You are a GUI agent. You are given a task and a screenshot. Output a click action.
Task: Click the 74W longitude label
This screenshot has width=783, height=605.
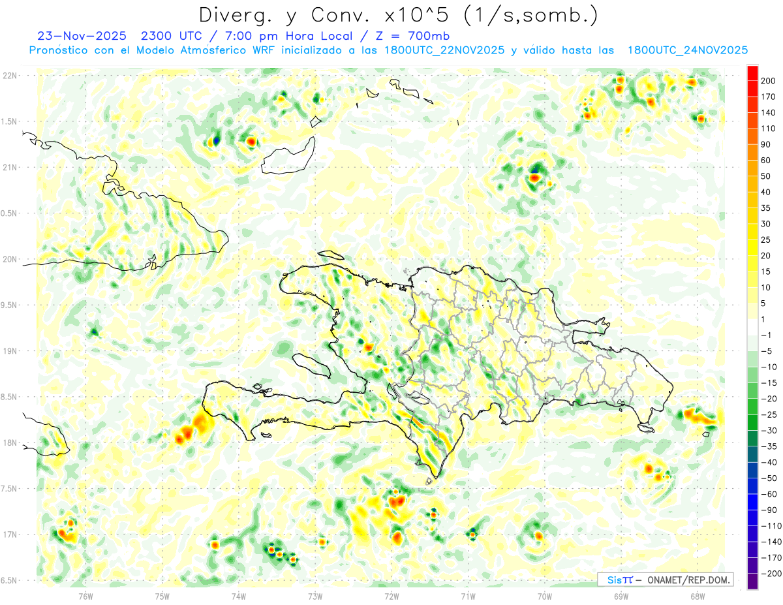(238, 595)
